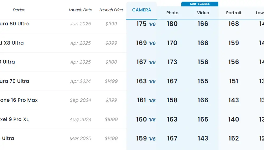Click the Launch Date column header
264x150 pixels.
[x=81, y=10]
